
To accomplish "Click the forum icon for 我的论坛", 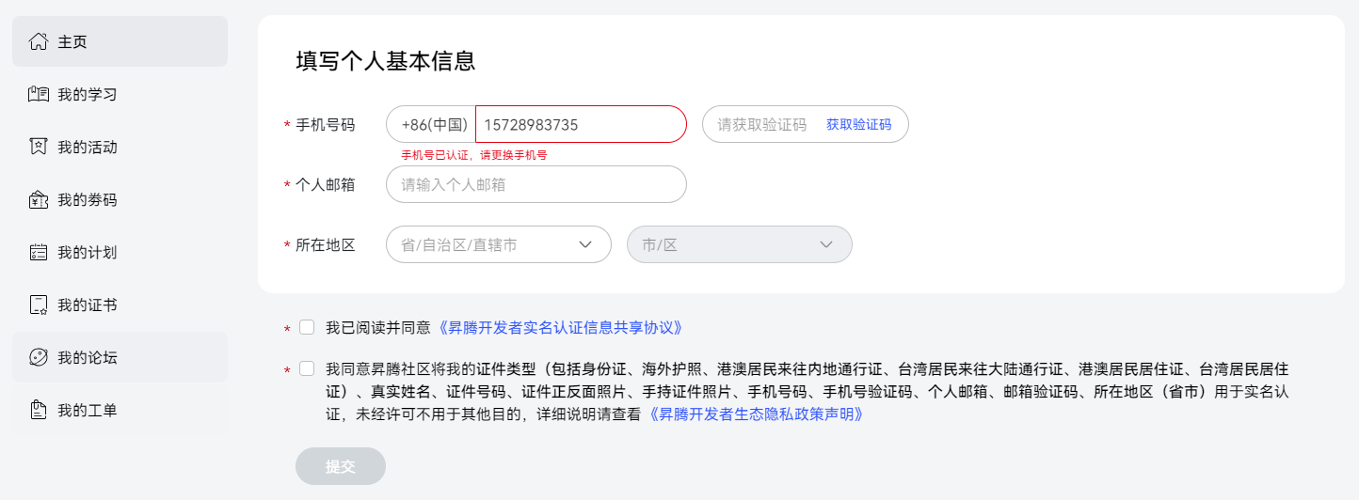I will (39, 357).
